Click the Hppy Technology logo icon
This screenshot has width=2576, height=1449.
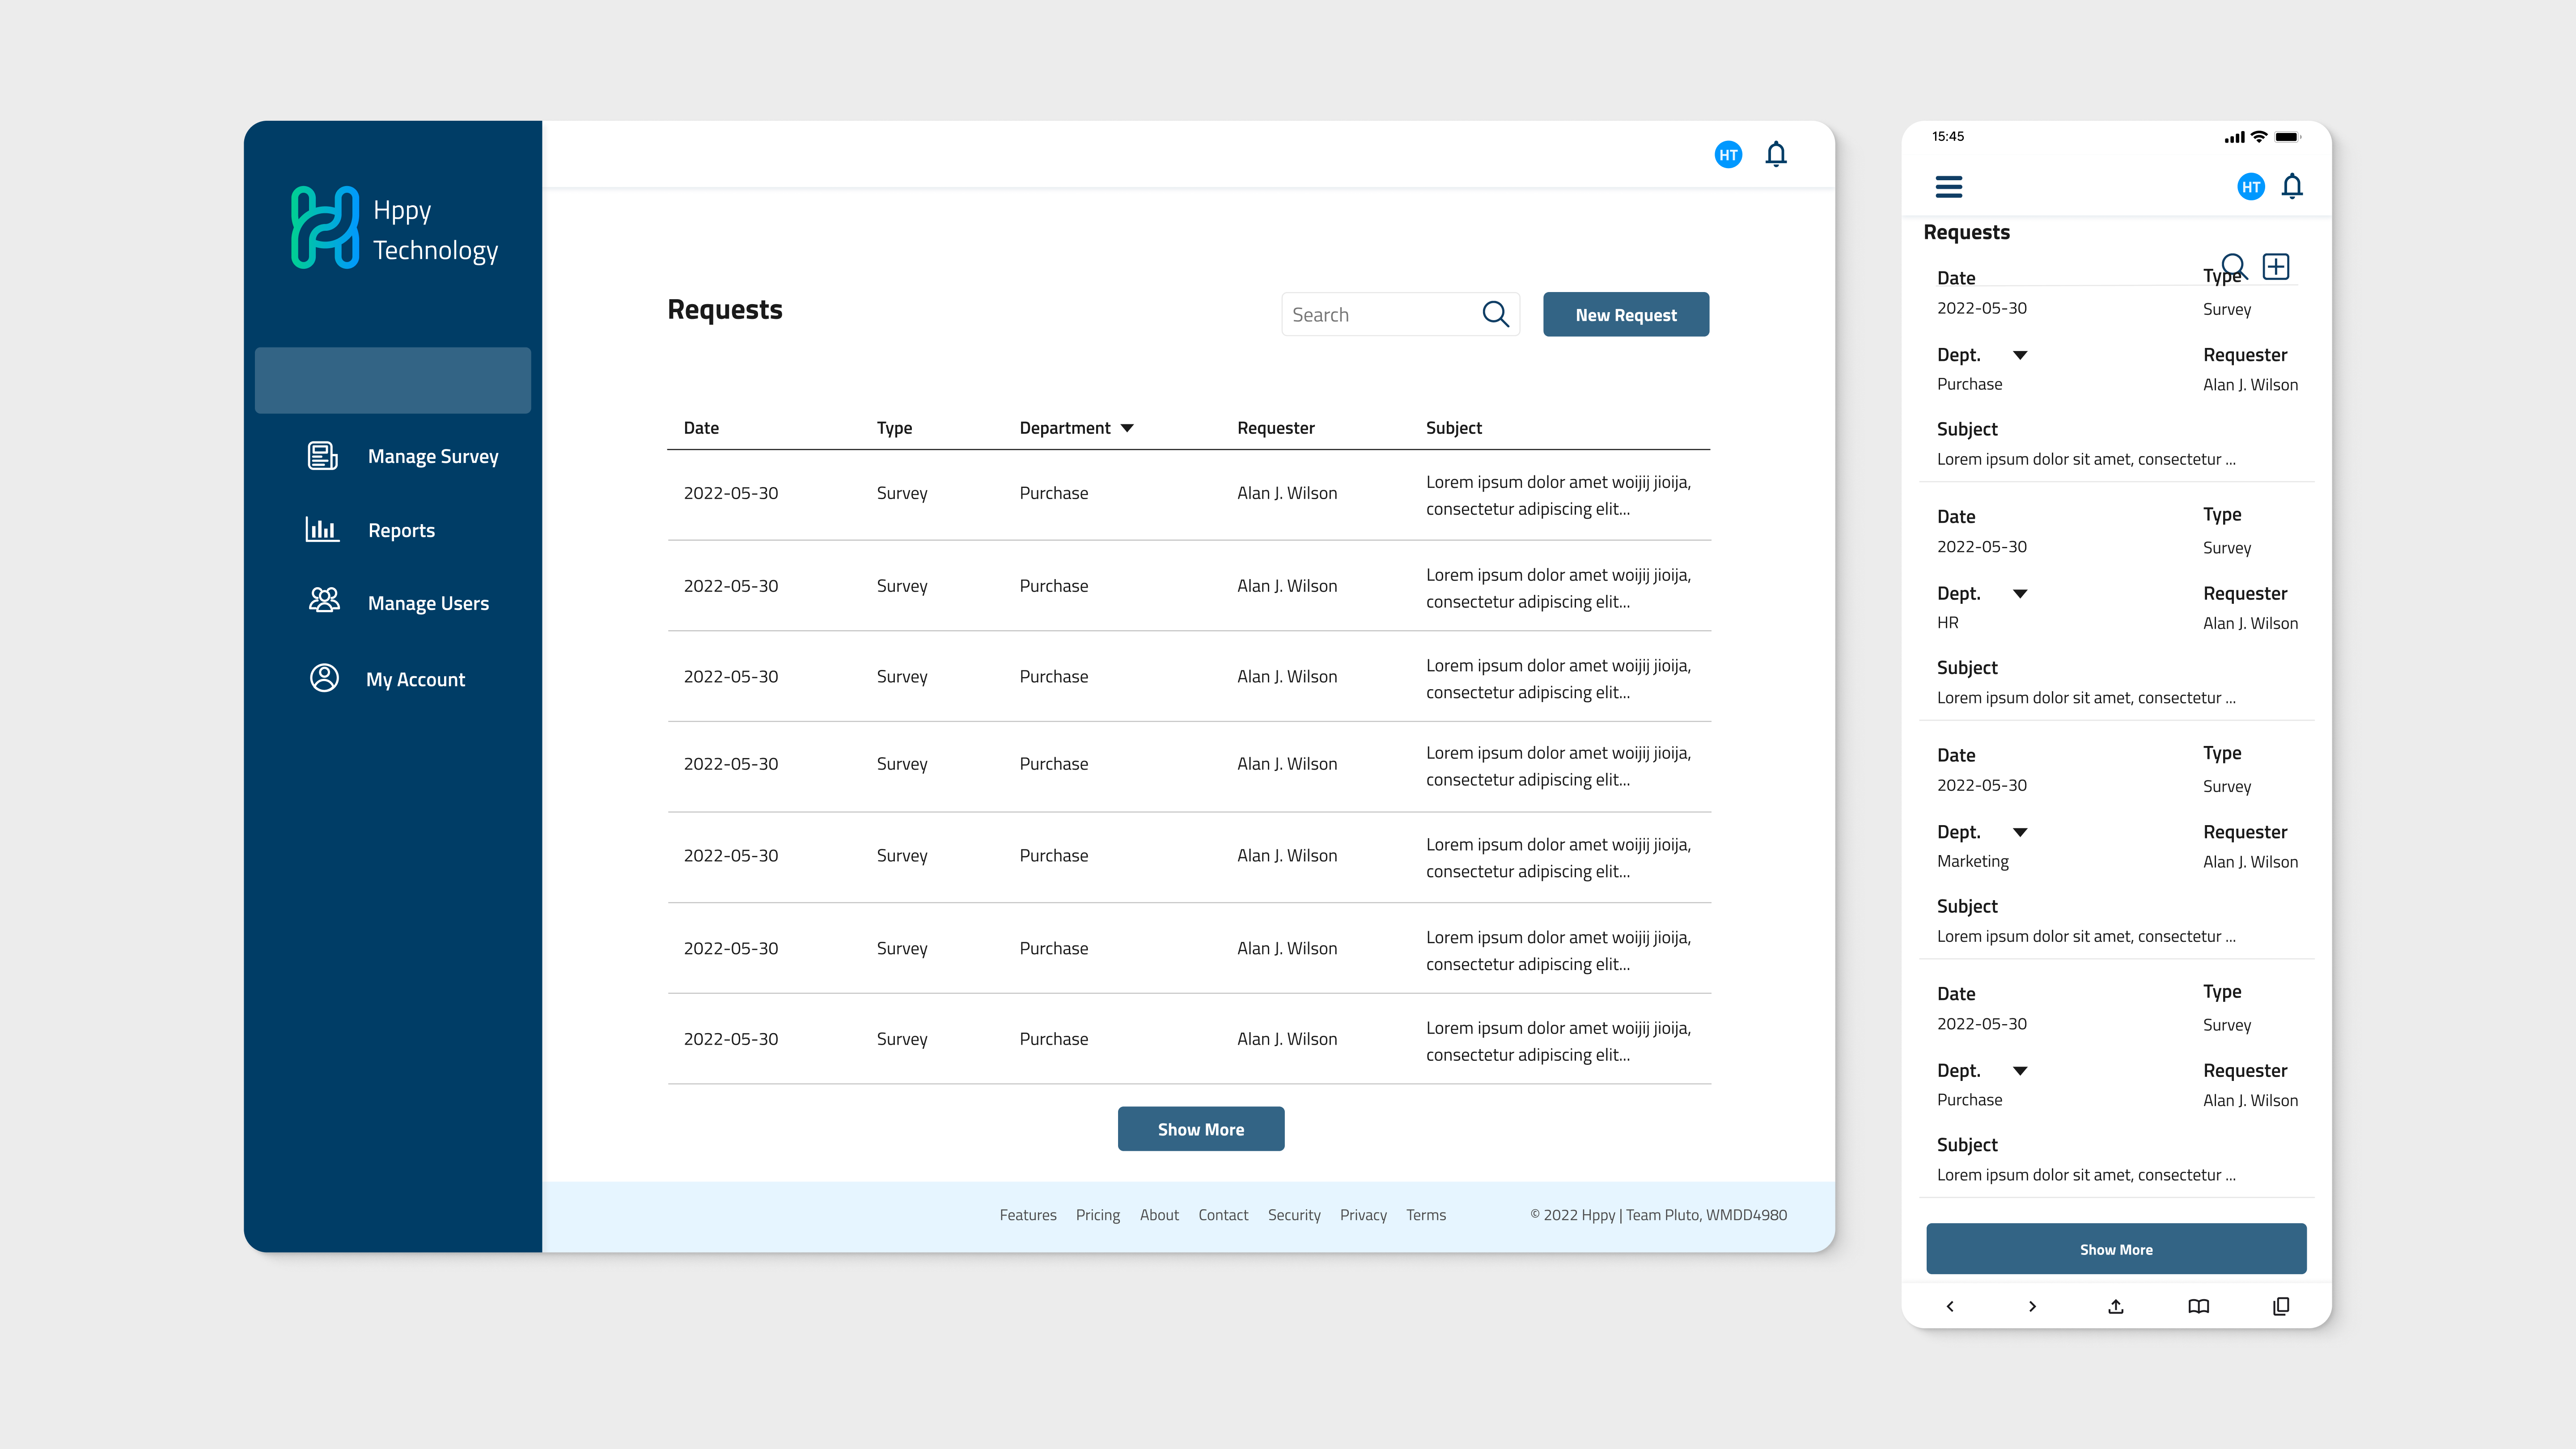(x=325, y=228)
